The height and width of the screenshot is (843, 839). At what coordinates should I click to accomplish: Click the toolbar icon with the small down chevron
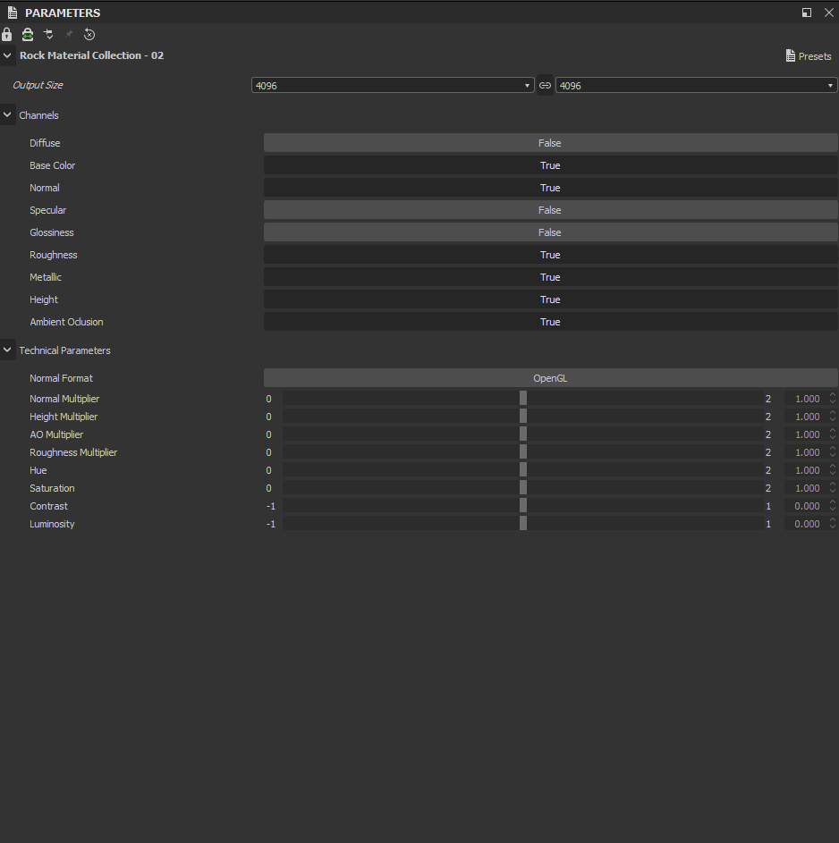point(48,34)
